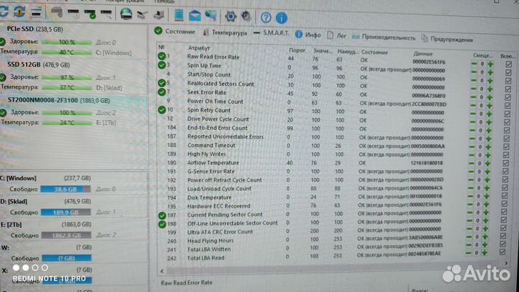Click the 38,6 GB free space bar
The height and width of the screenshot is (292, 519).
66,190
